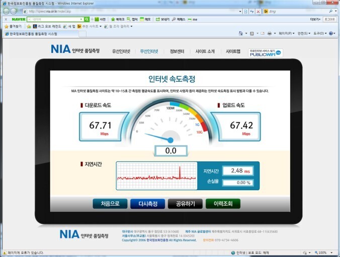Open the 무선인터넷 navigation menu

(x=149, y=52)
